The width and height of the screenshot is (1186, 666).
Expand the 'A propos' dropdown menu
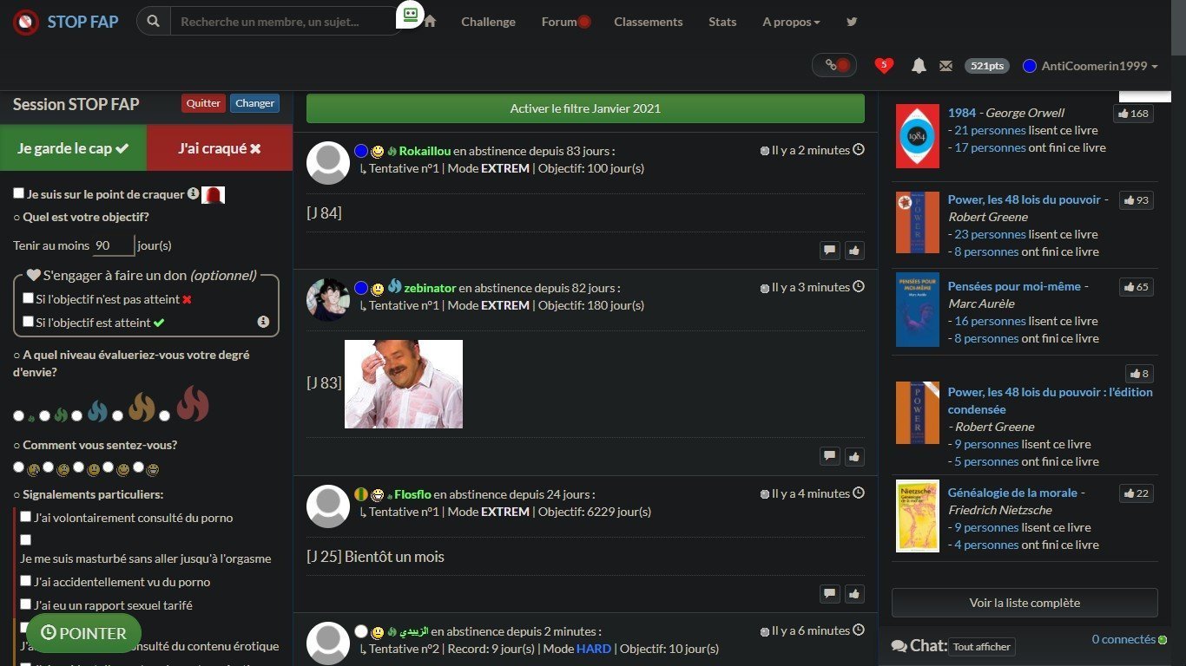(791, 22)
